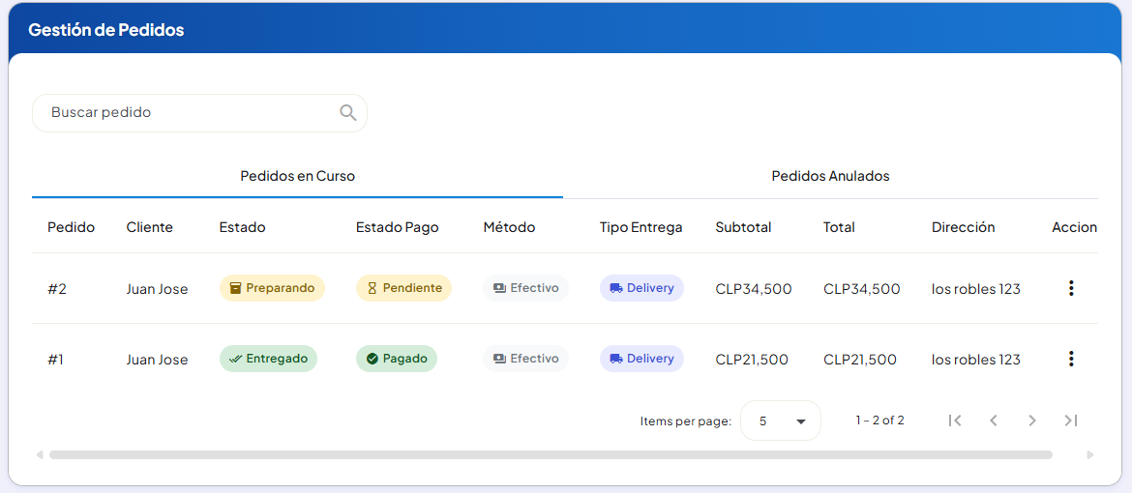Viewport: 1132px width, 493px height.
Task: Click the Estado Pago column header
Action: click(x=397, y=227)
